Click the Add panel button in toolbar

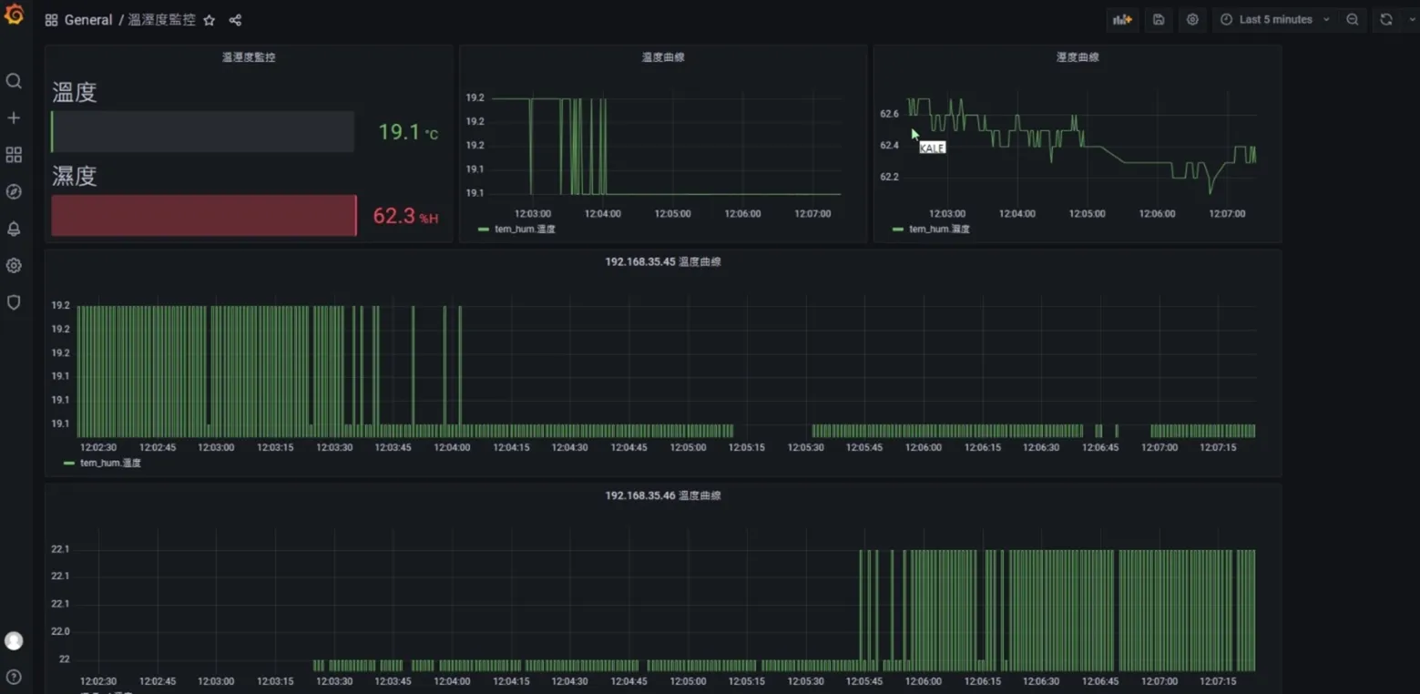click(1122, 19)
